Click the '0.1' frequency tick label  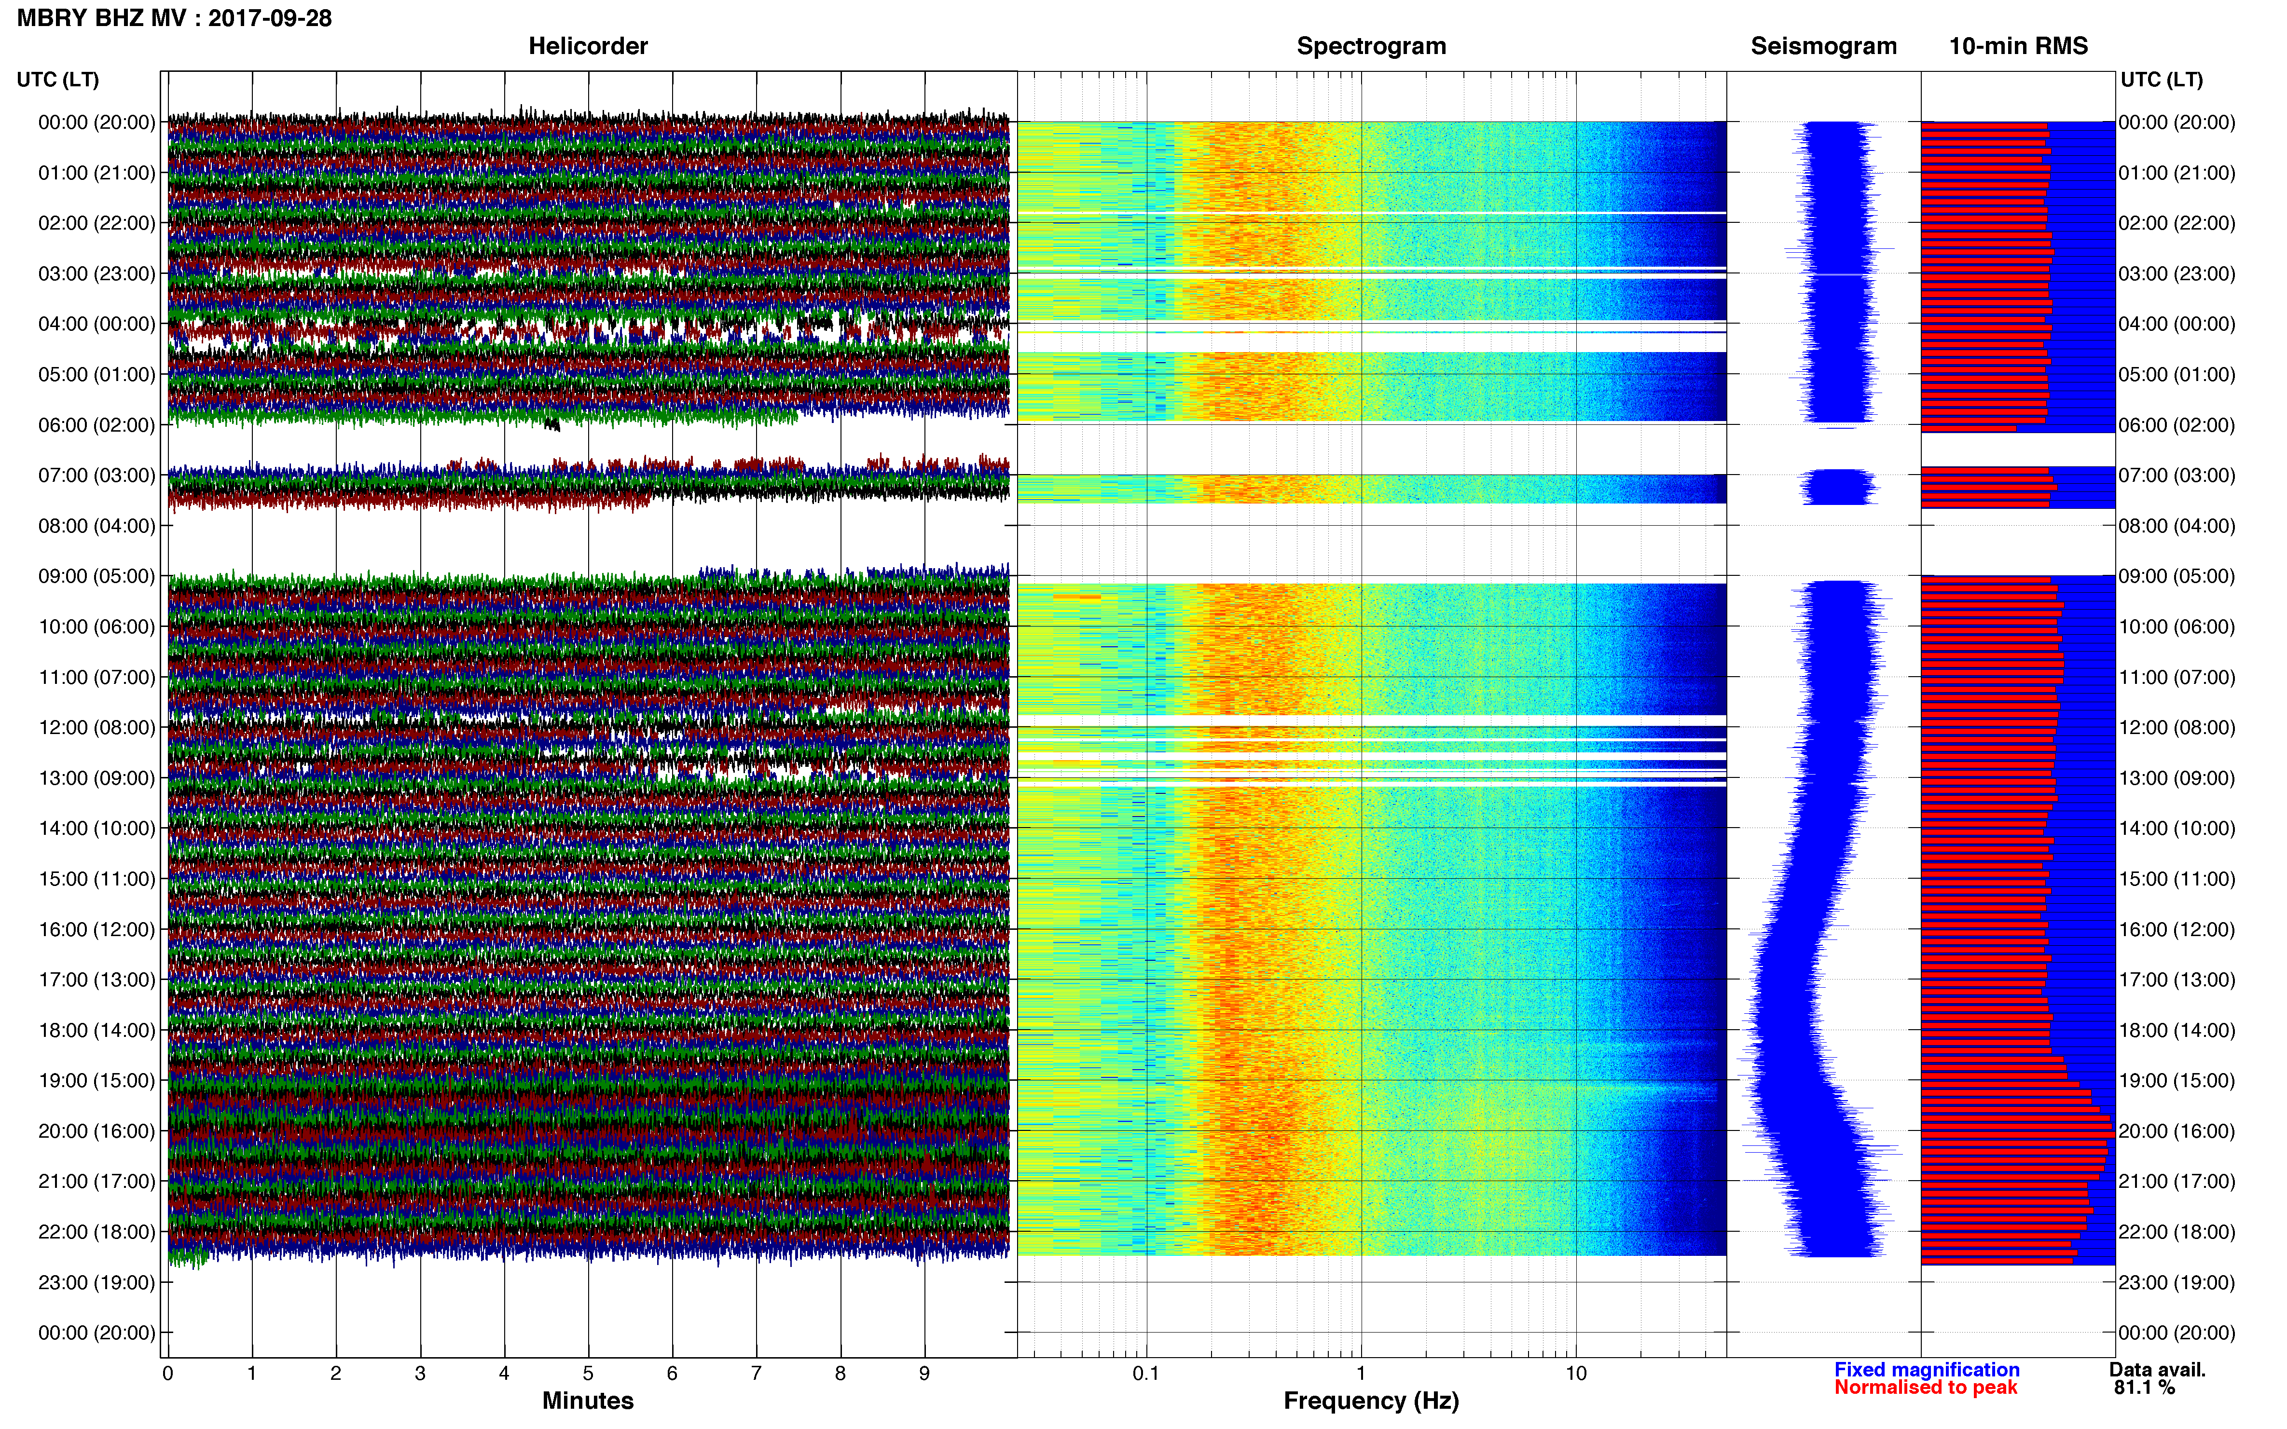tap(1146, 1373)
